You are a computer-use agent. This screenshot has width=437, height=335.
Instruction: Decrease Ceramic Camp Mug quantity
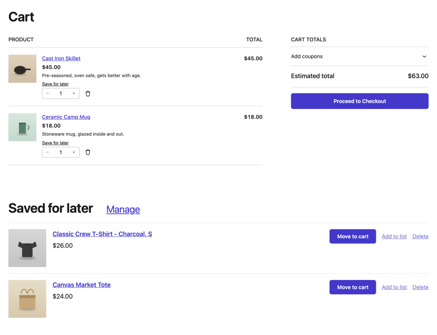48,152
